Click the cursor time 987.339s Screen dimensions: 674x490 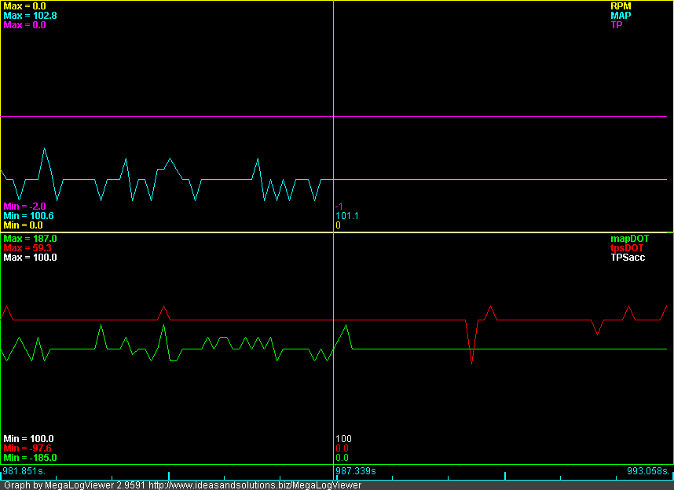(x=356, y=471)
